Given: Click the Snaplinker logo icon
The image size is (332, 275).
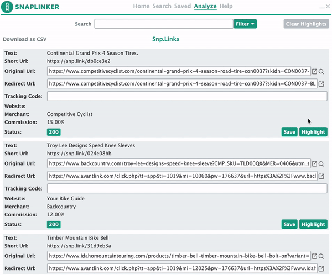Looking at the screenshot, I should click(7, 7).
